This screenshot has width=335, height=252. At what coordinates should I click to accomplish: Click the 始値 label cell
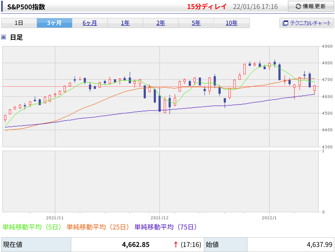point(226,245)
